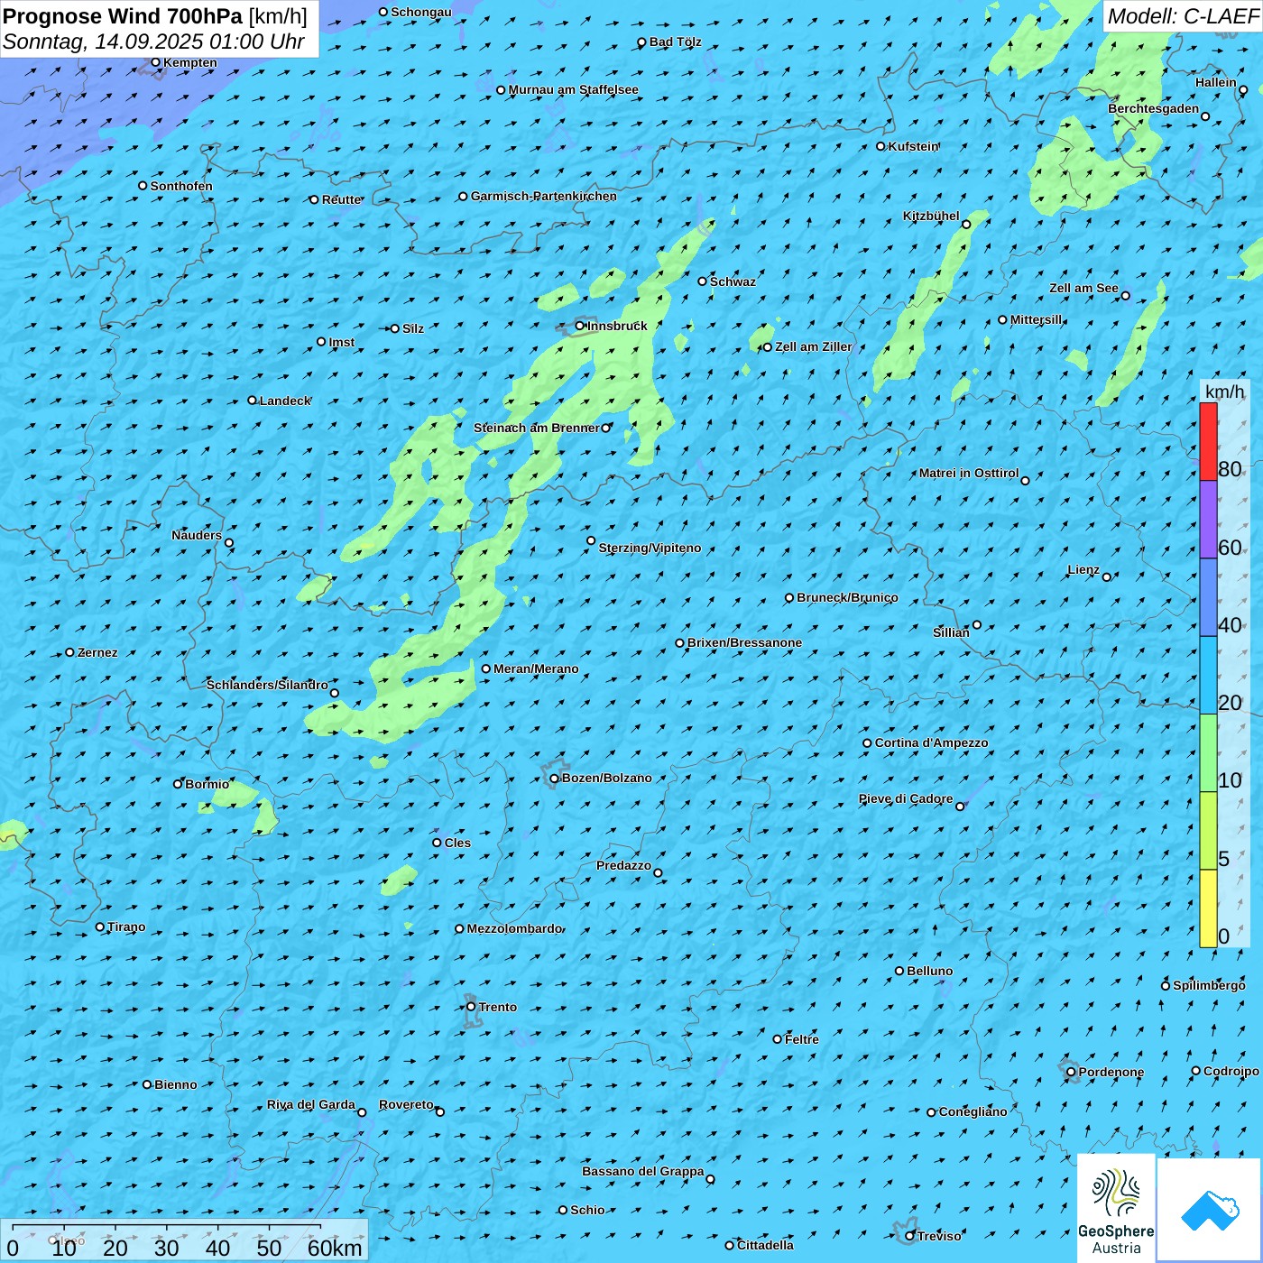1263x1263 pixels.
Task: Click the Tirano city label
Action: click(126, 927)
